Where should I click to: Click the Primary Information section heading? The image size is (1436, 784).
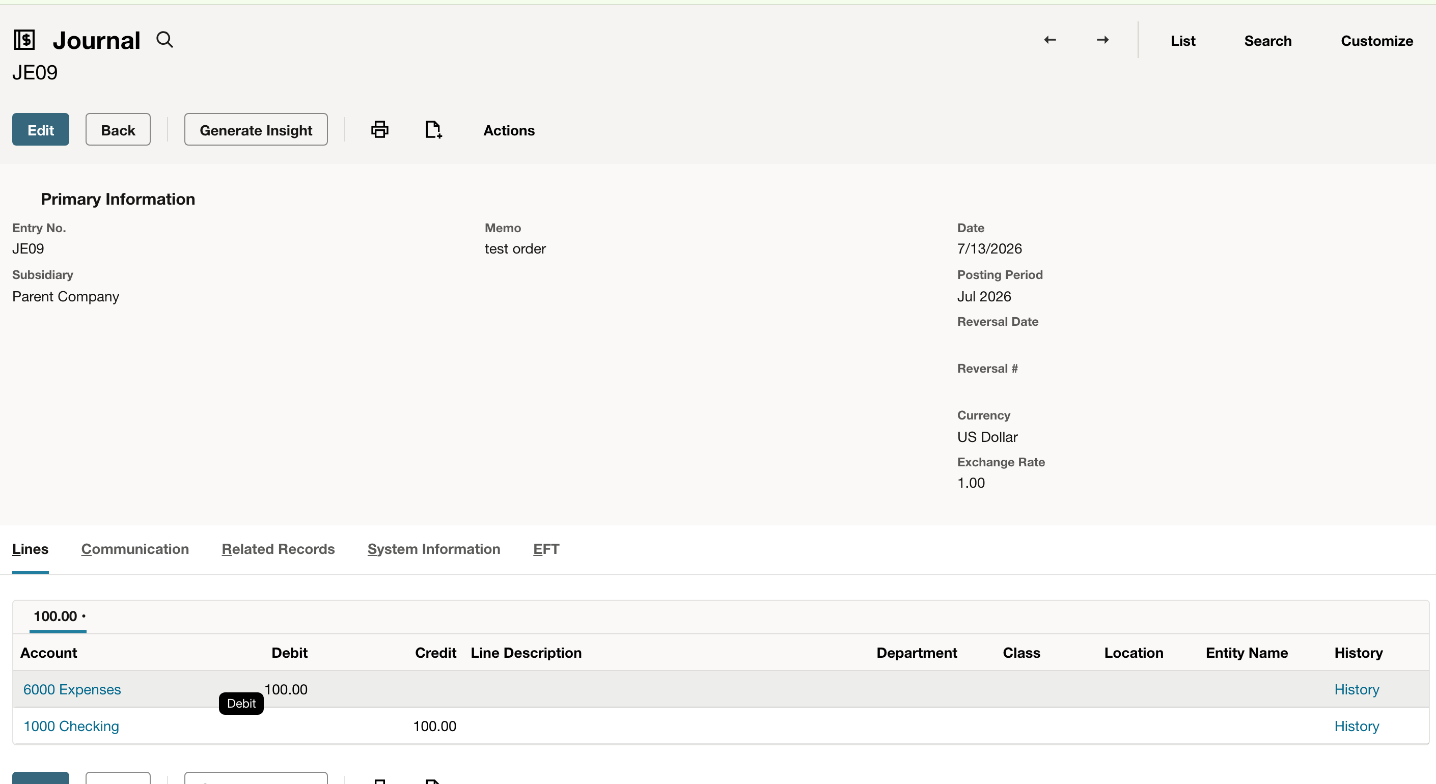(x=118, y=199)
